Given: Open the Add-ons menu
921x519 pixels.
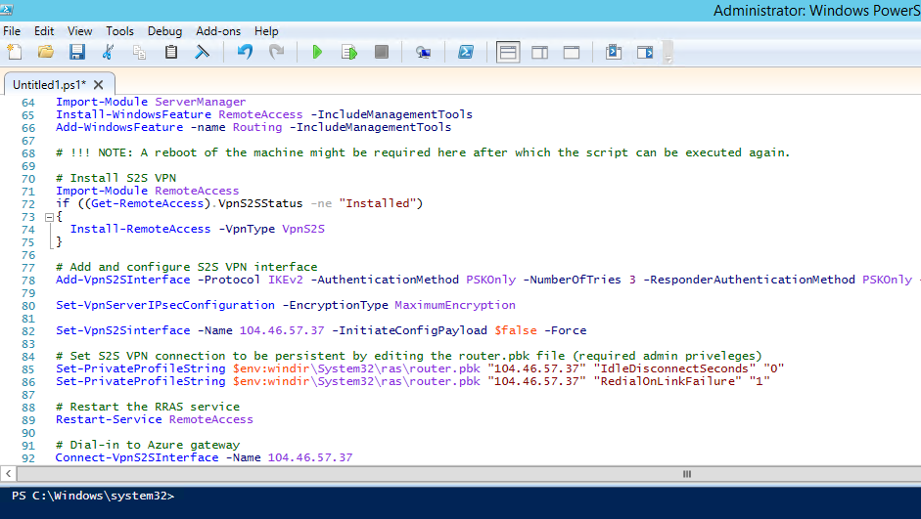Looking at the screenshot, I should 218,31.
